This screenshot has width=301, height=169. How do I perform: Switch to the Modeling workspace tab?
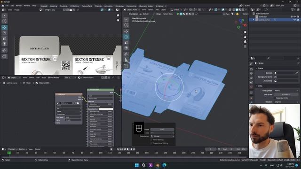pos(53,6)
